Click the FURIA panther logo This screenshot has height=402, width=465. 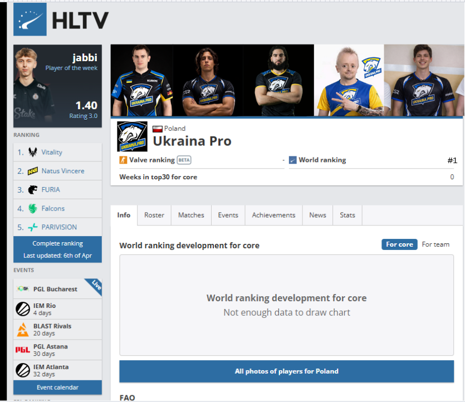(33, 190)
